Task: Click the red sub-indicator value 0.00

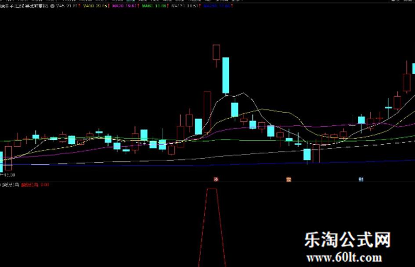Action: (45, 185)
